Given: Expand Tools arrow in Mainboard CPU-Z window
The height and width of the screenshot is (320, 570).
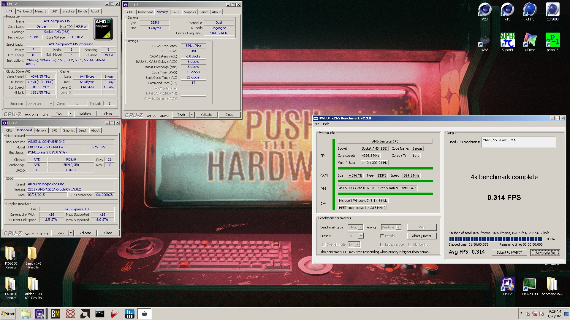Looking at the screenshot, I should [x=71, y=233].
